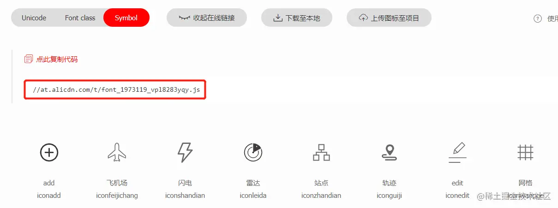
Task: Click the alicdn font JS URL
Action: click(x=116, y=90)
